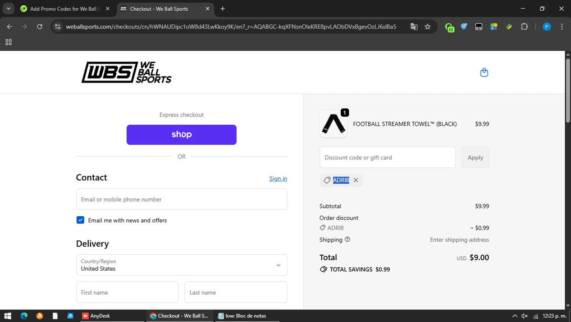Click the Last name field

[x=236, y=292]
